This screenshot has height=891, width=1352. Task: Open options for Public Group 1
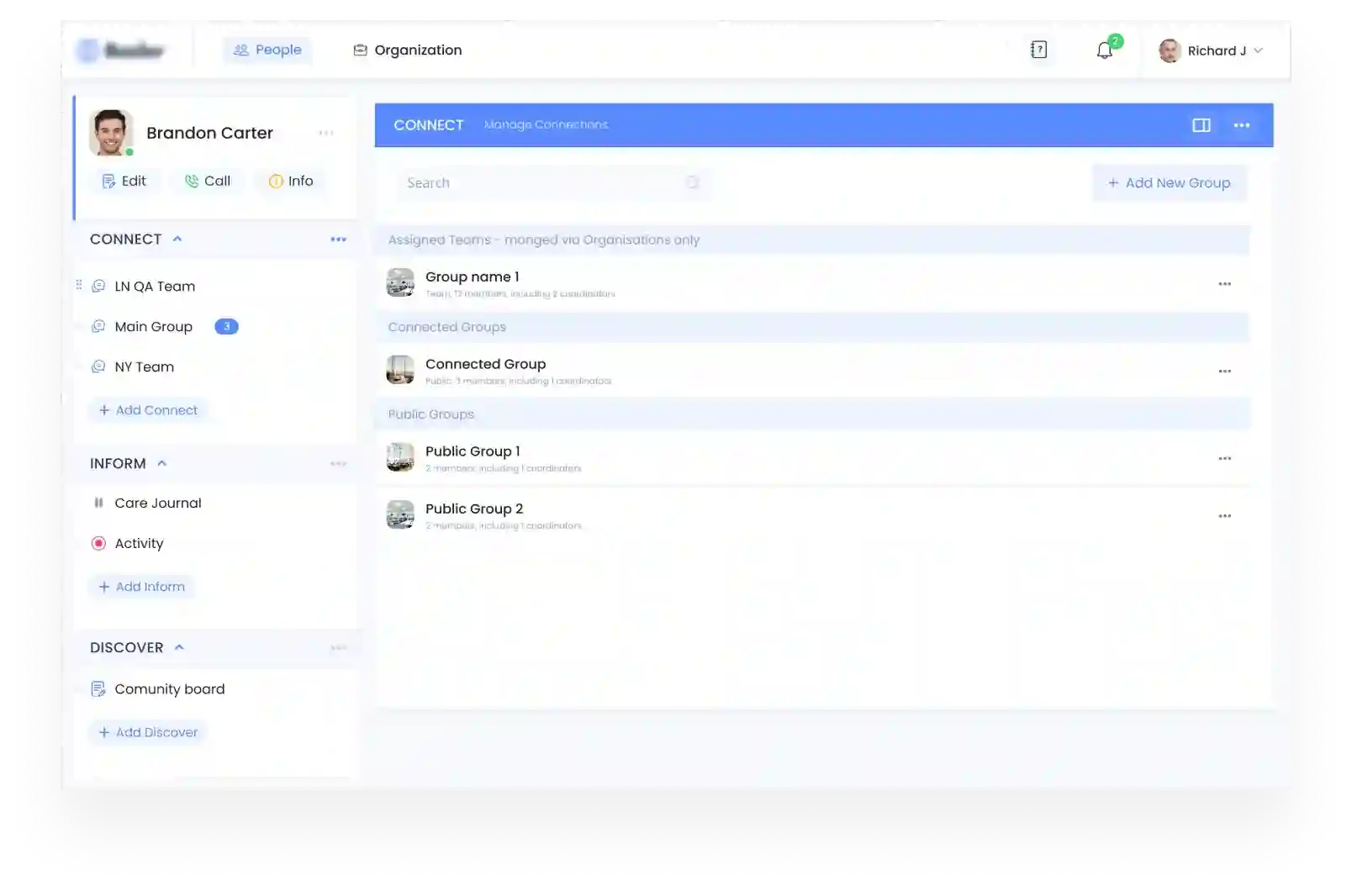(x=1224, y=458)
